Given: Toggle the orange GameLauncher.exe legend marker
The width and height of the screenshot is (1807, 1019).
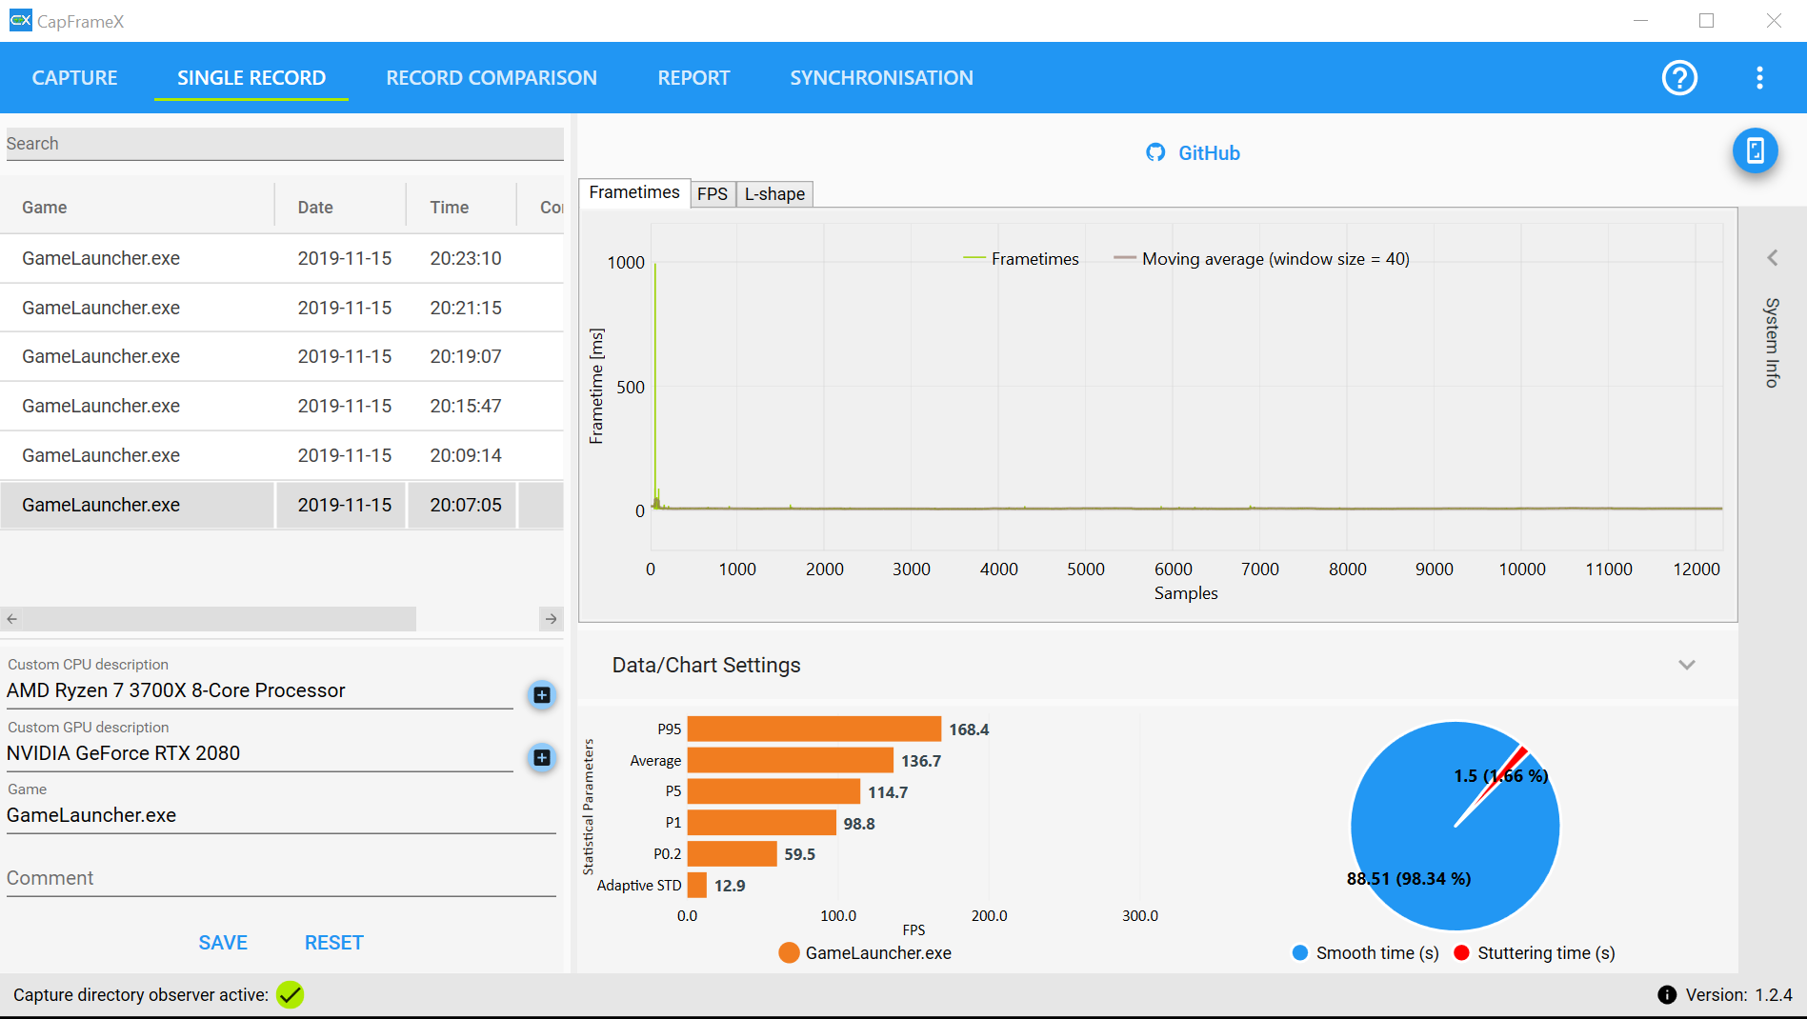Looking at the screenshot, I should pyautogui.click(x=789, y=953).
